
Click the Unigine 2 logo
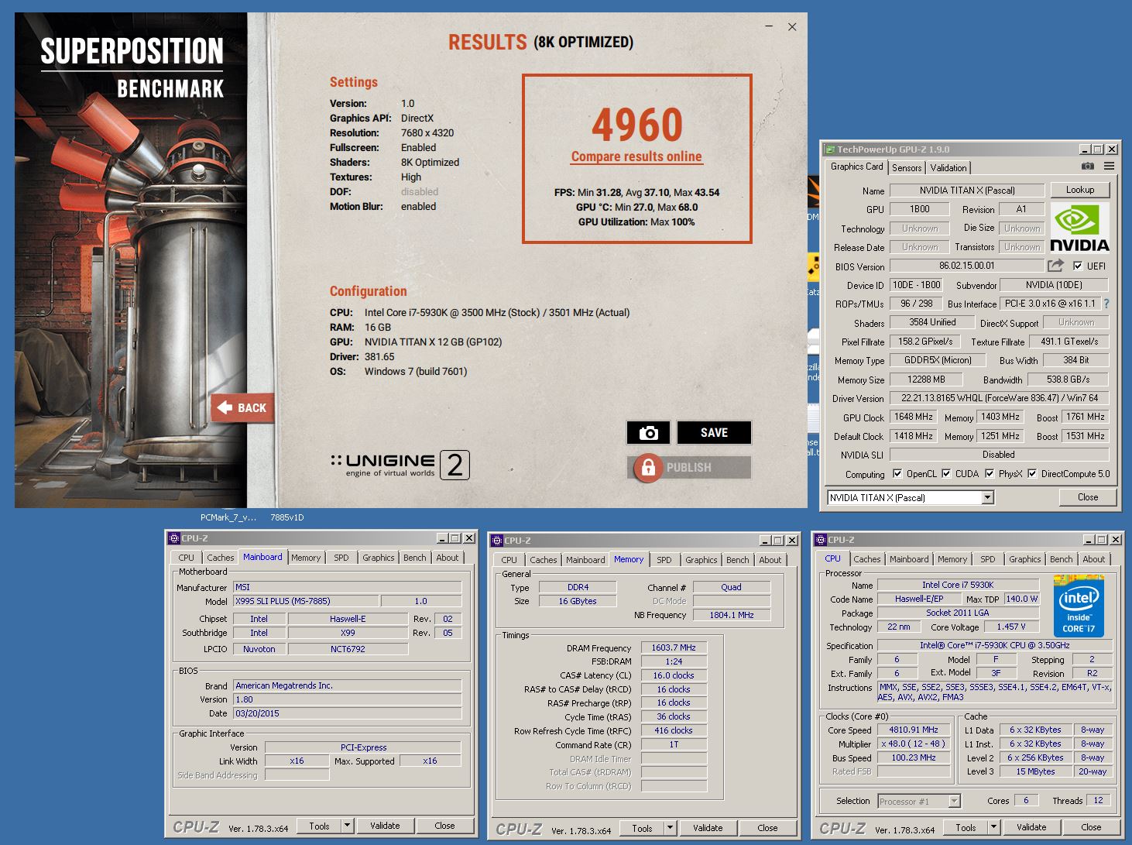pyautogui.click(x=400, y=465)
